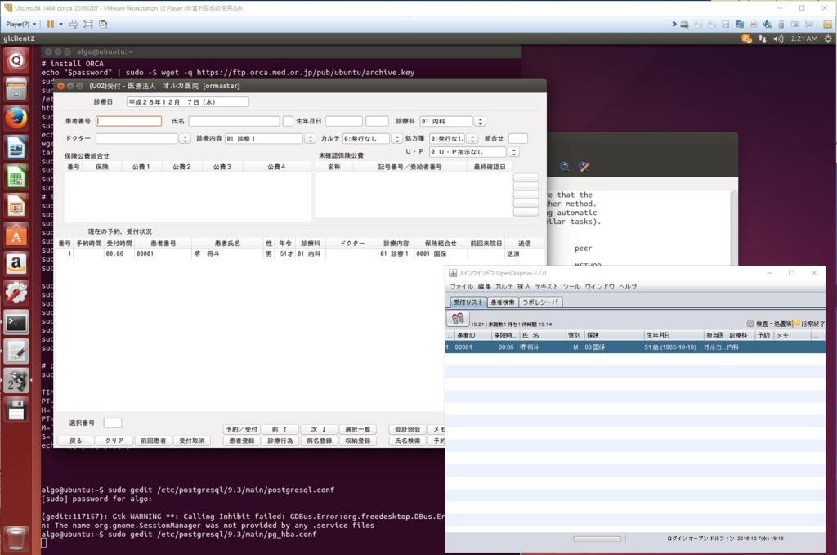
Task: Open the 診療内容 dropdown arrows
Action: [x=310, y=139]
